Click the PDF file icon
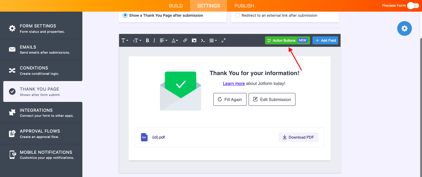 coord(144,137)
